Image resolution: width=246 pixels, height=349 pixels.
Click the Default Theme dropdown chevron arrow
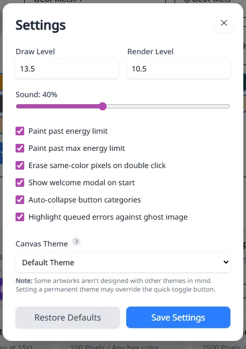click(x=226, y=262)
